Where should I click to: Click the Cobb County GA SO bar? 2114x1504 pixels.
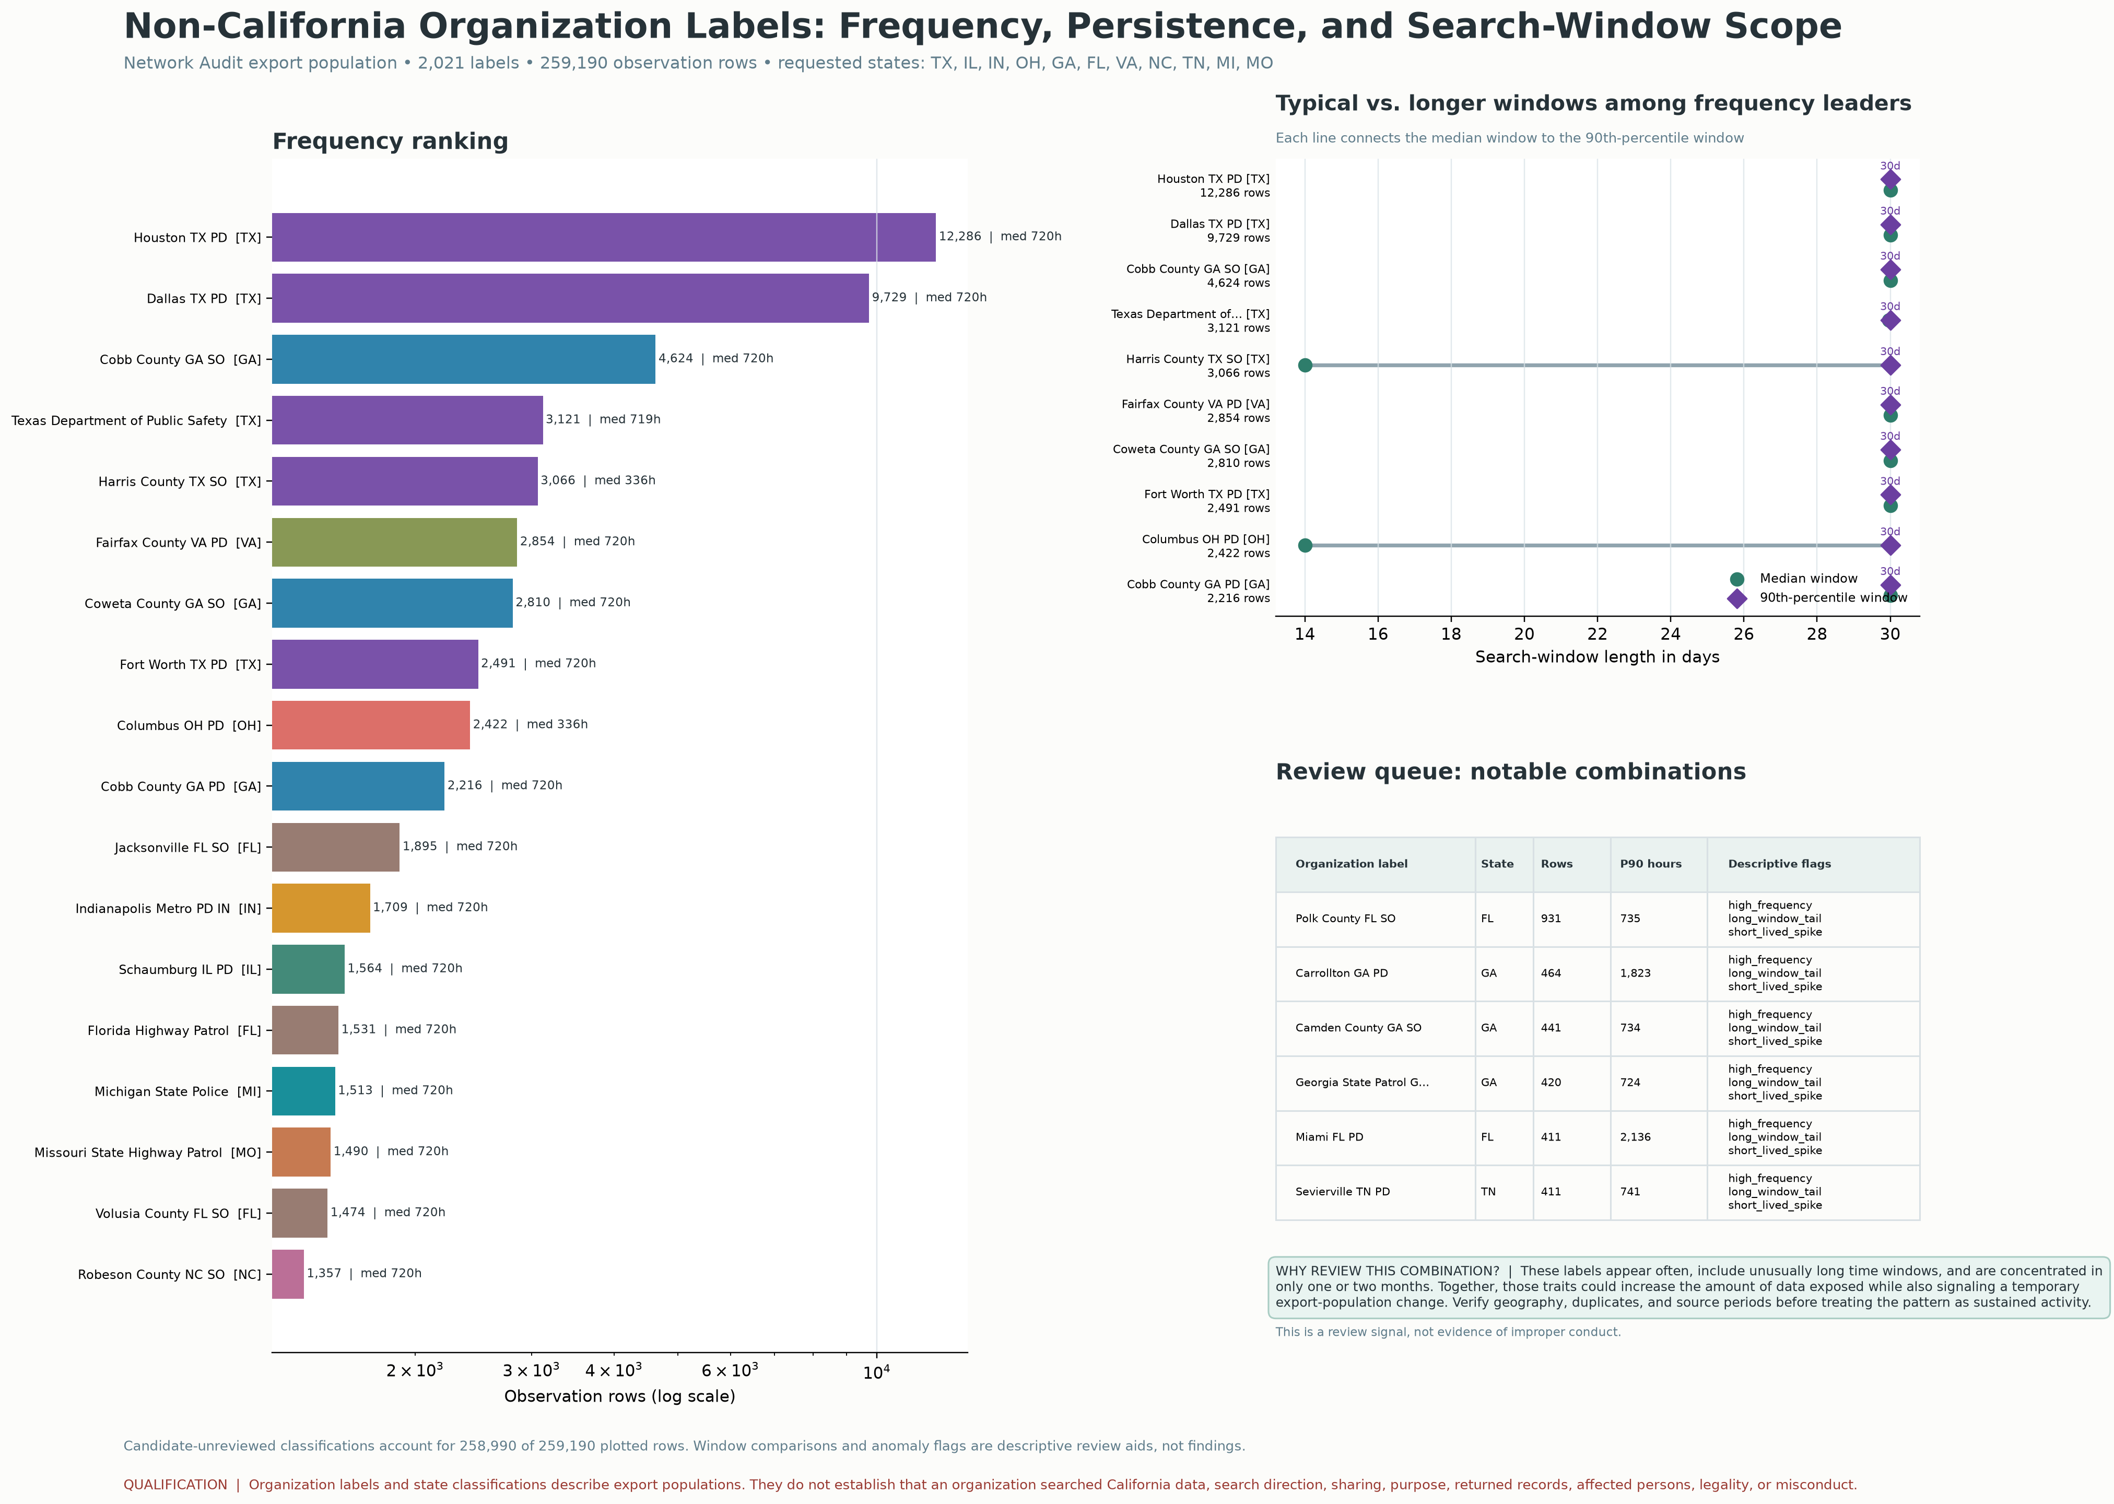464,359
